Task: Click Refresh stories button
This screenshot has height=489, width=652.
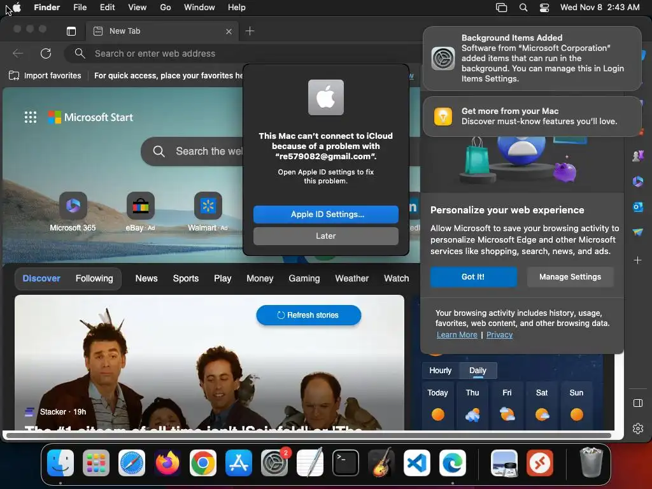Action: (x=309, y=315)
